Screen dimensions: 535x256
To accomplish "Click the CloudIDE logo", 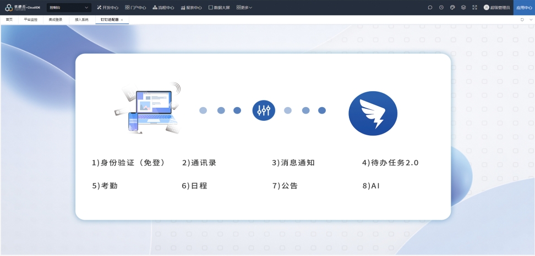I will click(x=23, y=8).
